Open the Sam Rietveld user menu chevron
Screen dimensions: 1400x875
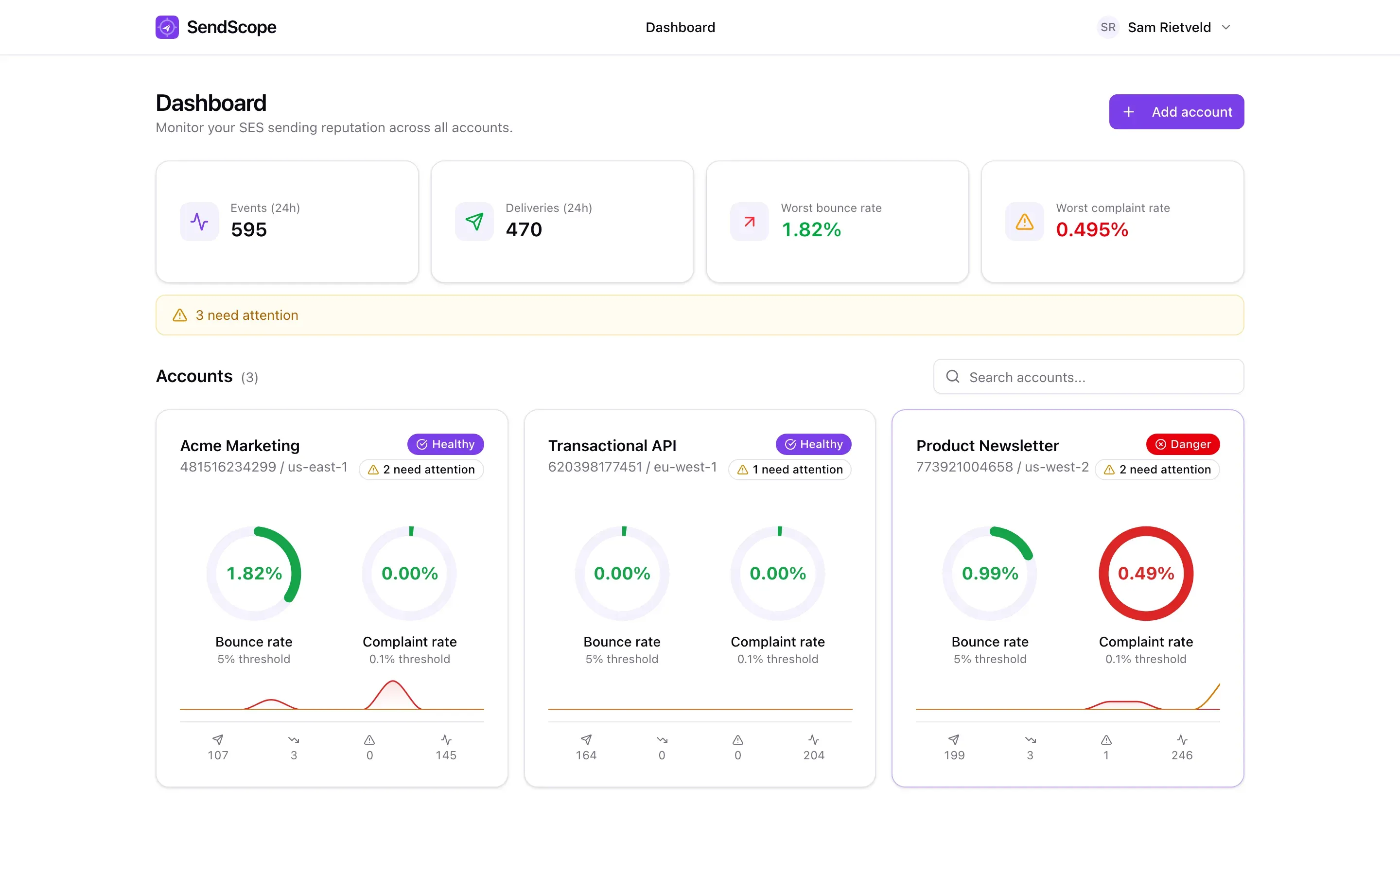coord(1226,27)
